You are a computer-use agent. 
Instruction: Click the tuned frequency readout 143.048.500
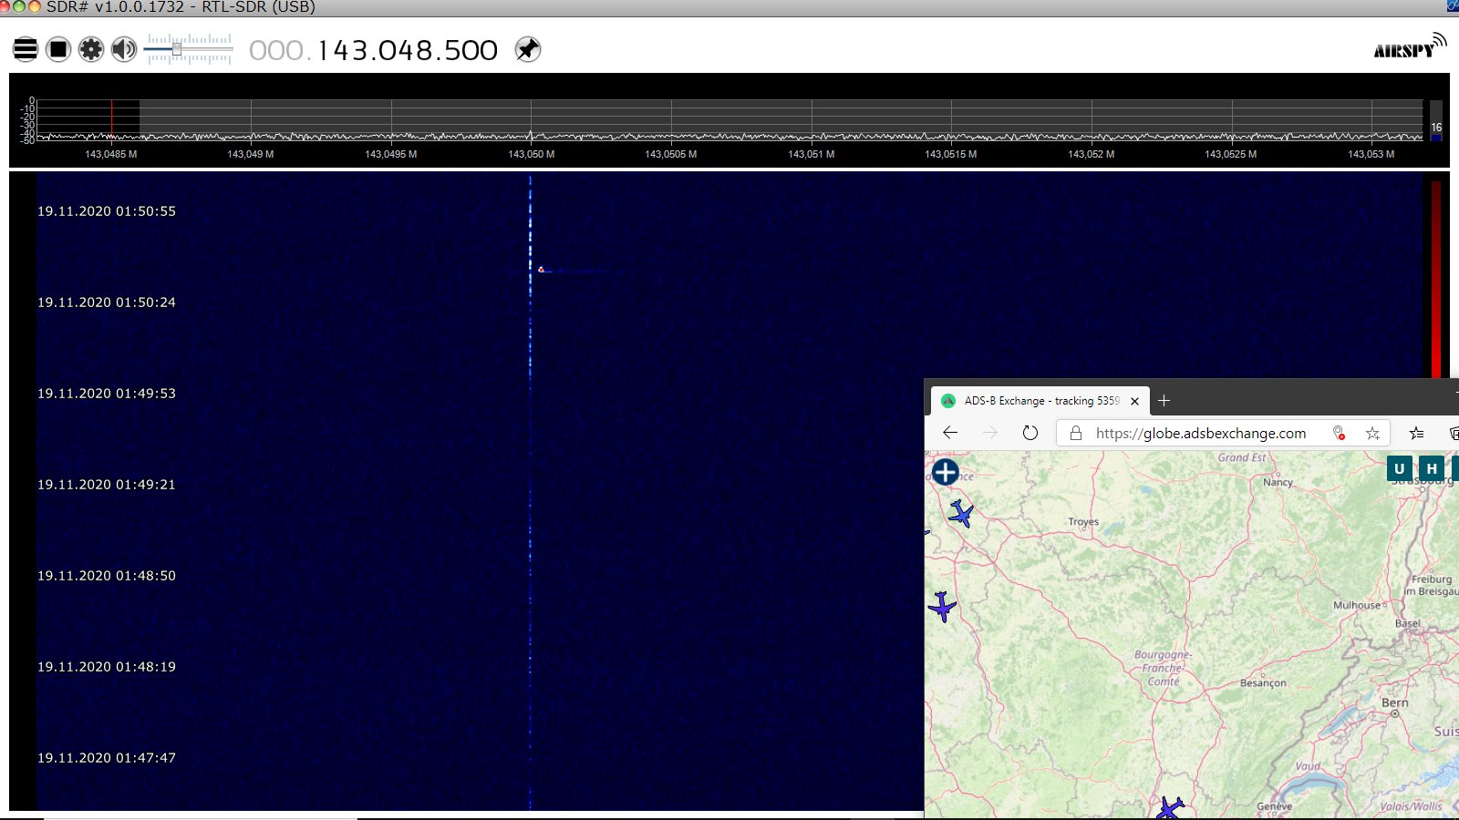coord(408,50)
